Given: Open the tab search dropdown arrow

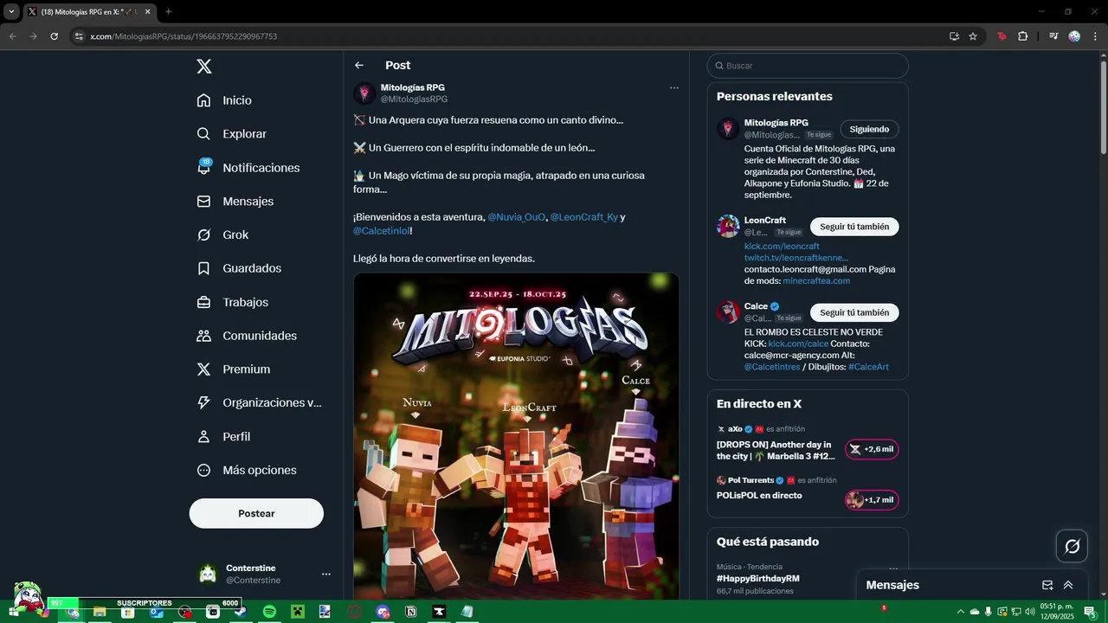Looking at the screenshot, I should pos(11,12).
